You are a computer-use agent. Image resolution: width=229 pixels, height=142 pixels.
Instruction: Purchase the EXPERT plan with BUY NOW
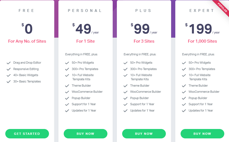(x=202, y=134)
